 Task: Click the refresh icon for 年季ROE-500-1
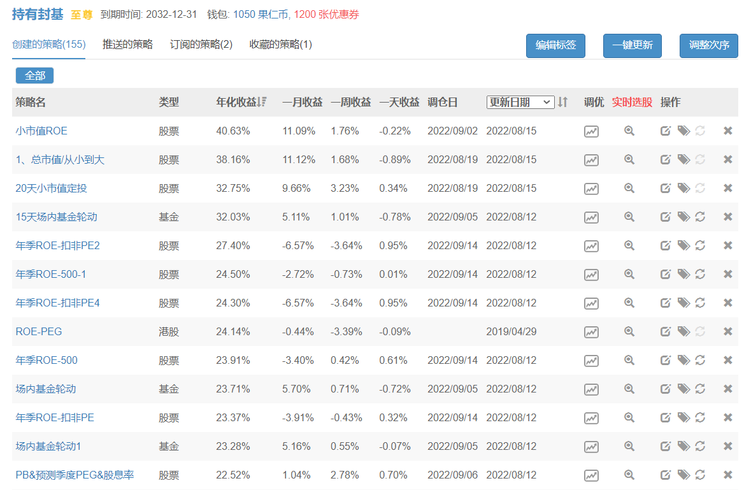pyautogui.click(x=700, y=274)
